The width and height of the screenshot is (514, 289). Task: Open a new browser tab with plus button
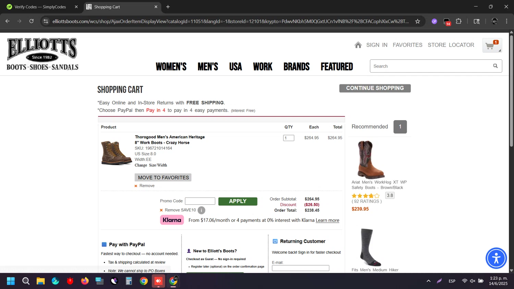pyautogui.click(x=168, y=7)
